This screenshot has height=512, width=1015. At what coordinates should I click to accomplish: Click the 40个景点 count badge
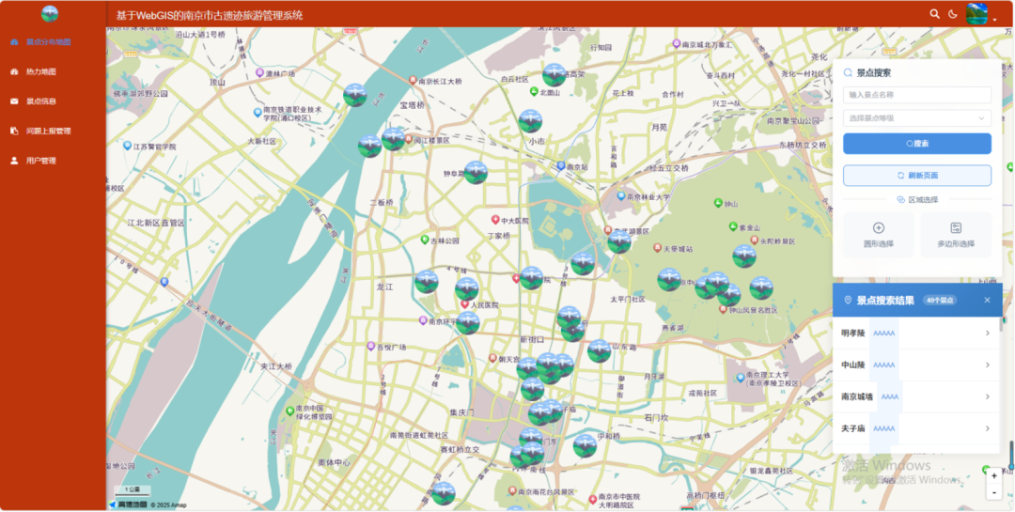click(x=940, y=301)
